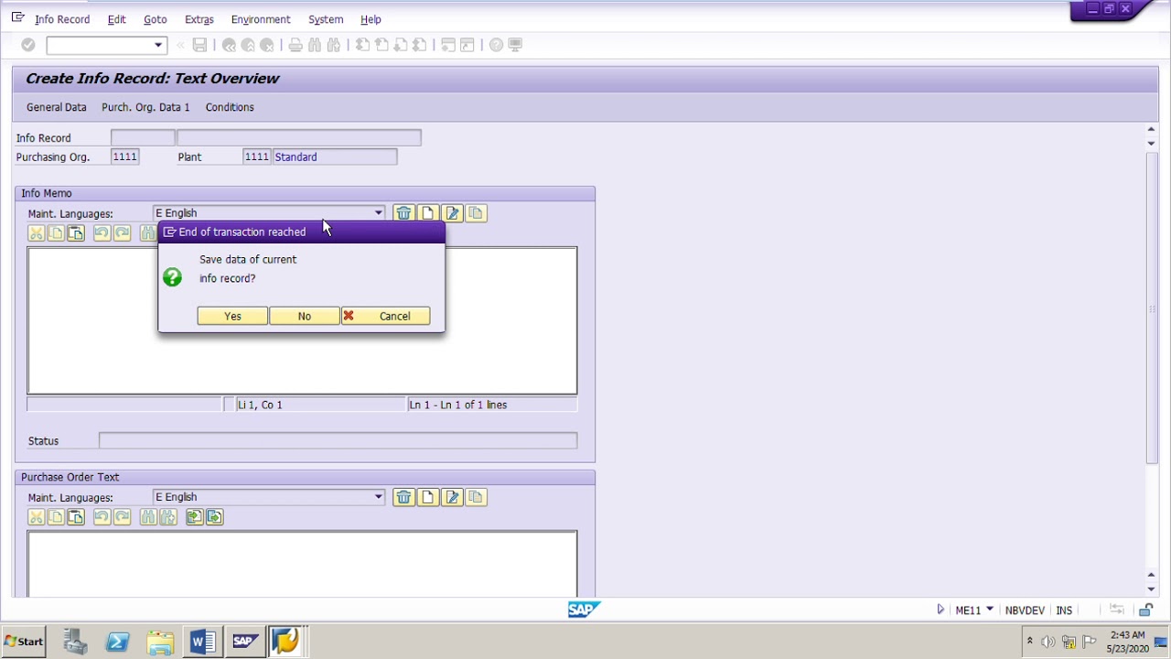Click Load Local File icon in Purchase Order Text
Screen dimensions: 1171x659
(193, 517)
